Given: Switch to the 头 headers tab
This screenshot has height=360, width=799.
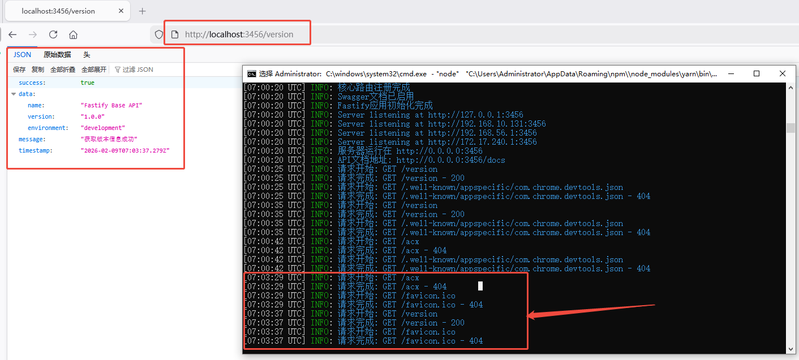Looking at the screenshot, I should pos(87,55).
